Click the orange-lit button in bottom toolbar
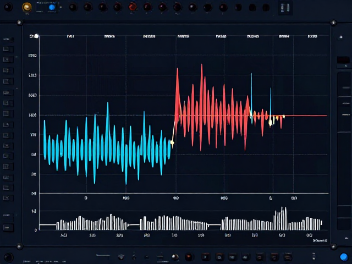The height and width of the screenshot is (264, 352). (189, 256)
